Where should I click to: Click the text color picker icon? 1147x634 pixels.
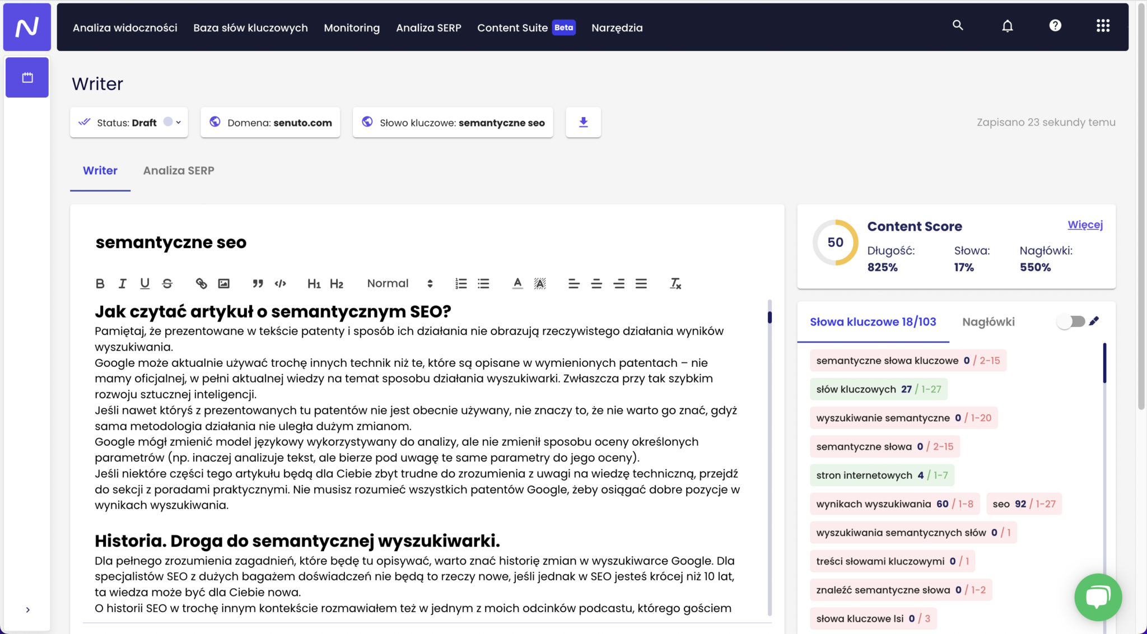tap(517, 283)
